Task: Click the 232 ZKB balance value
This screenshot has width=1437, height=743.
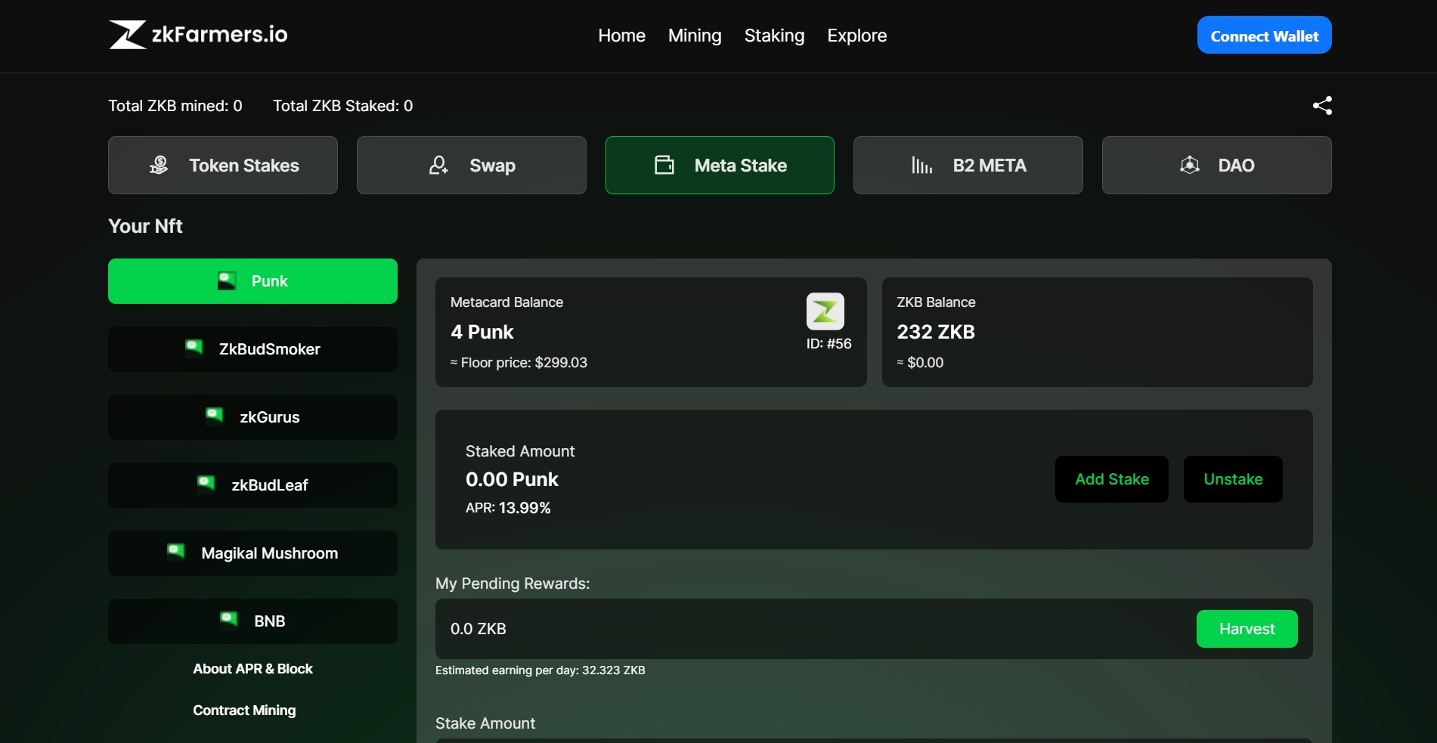Action: tap(936, 332)
